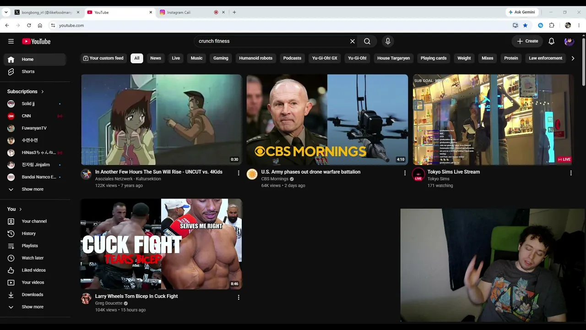Open Your custom feed chip
586x330 pixels.
(x=103, y=58)
